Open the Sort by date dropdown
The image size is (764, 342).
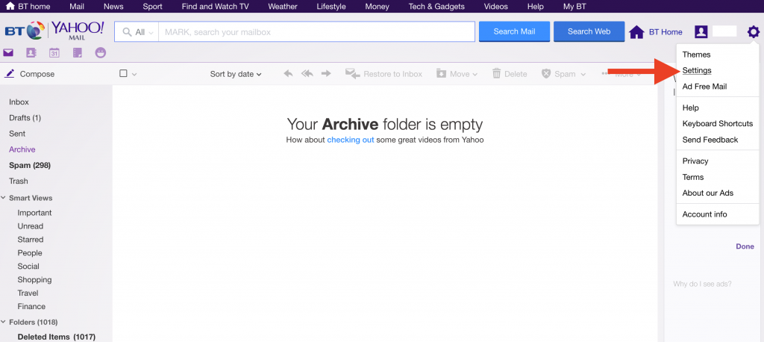236,74
